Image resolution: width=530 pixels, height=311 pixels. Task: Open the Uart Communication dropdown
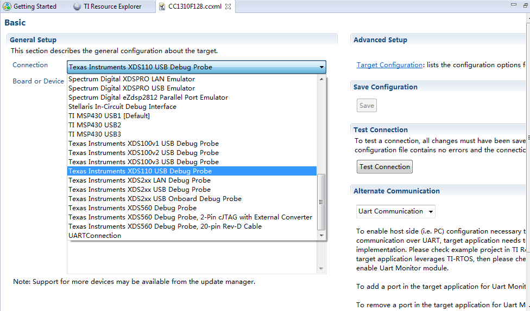coord(395,211)
